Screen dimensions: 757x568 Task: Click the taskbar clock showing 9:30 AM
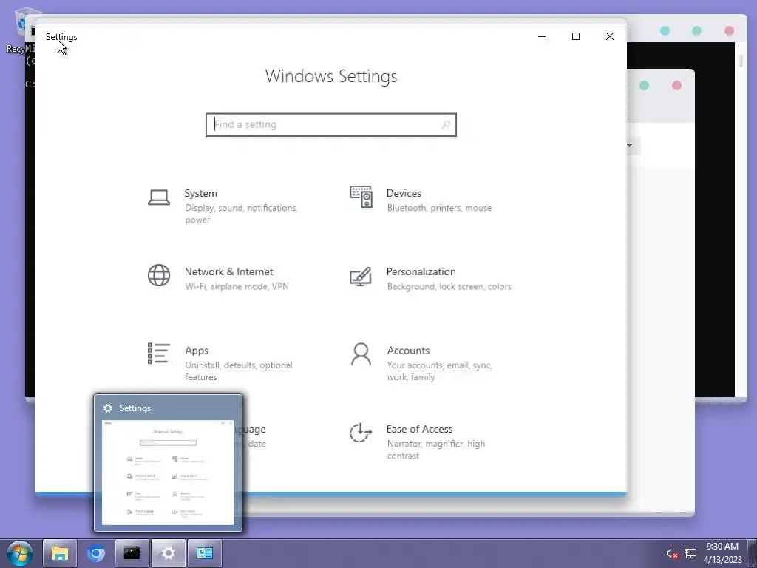722,553
